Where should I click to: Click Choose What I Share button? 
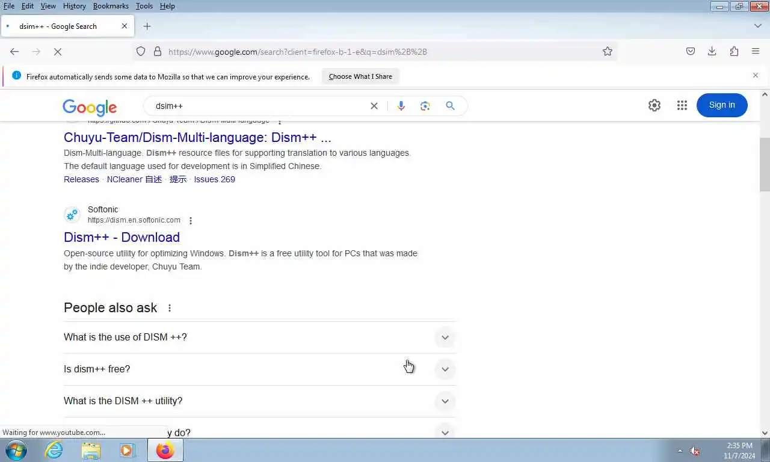(x=360, y=76)
